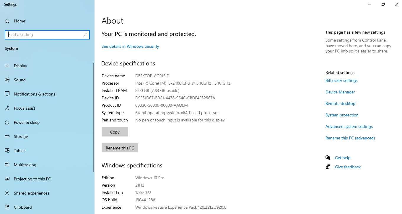
Task: Click the Windows specifications heading
Action: (x=132, y=165)
